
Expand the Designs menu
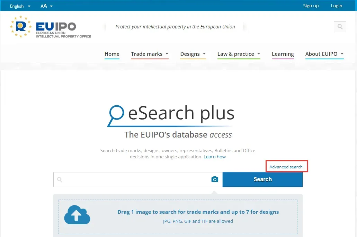(x=193, y=54)
